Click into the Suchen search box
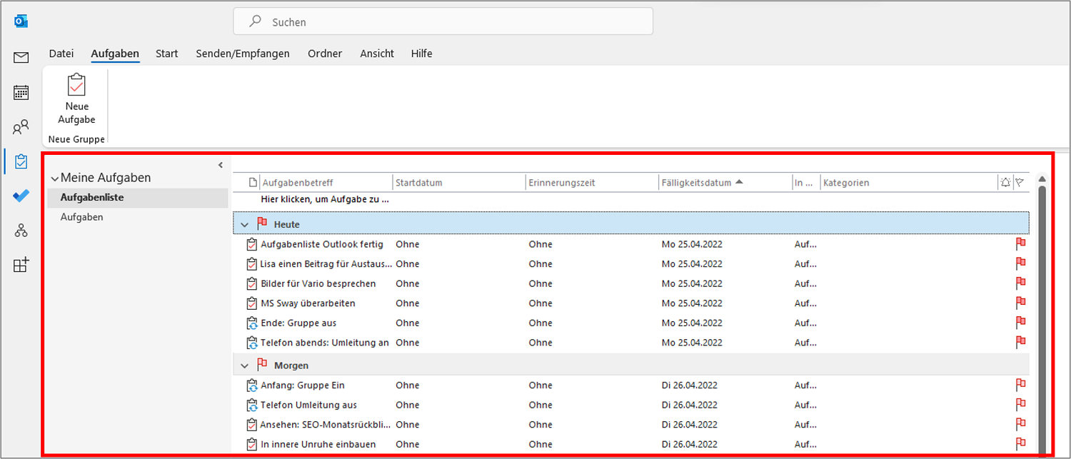Screen dimensions: 1071x459 coord(443,21)
